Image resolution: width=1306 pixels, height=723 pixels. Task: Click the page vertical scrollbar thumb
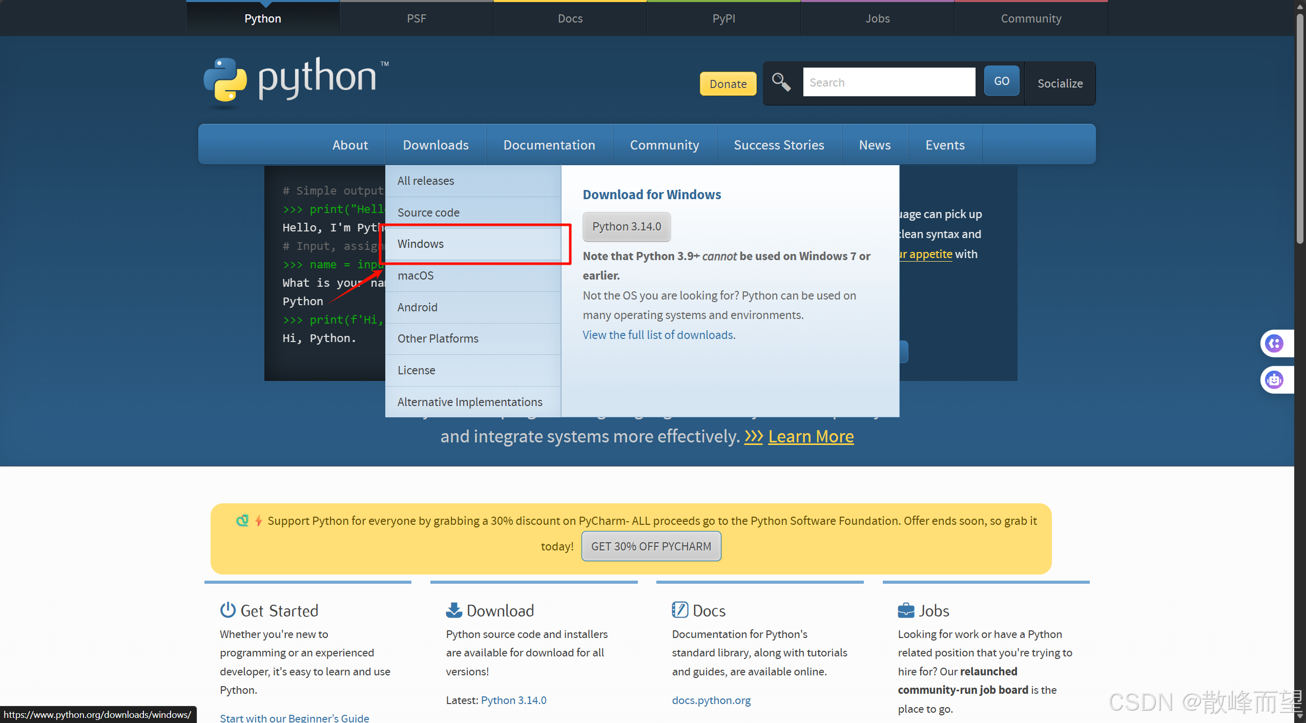1299,128
